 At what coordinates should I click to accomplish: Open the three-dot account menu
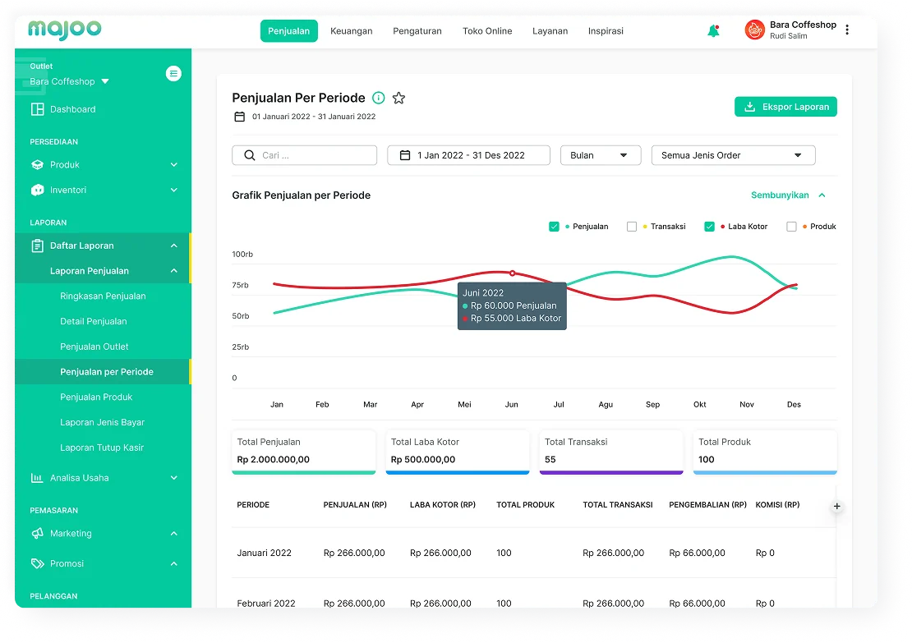point(847,30)
